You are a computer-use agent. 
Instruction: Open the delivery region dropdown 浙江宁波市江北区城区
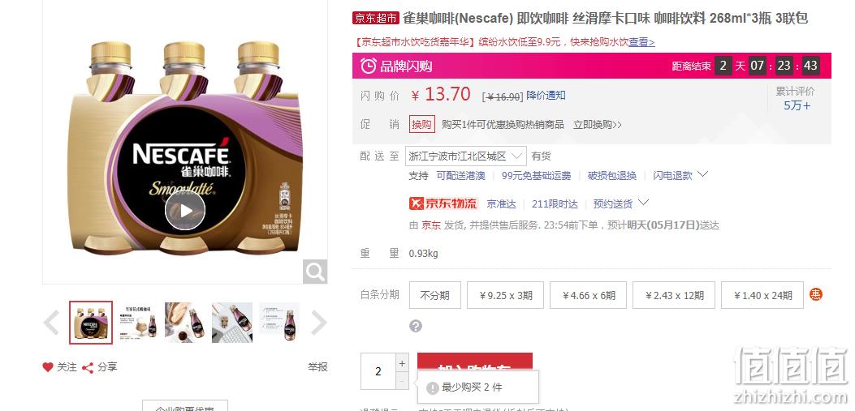pyautogui.click(x=466, y=156)
